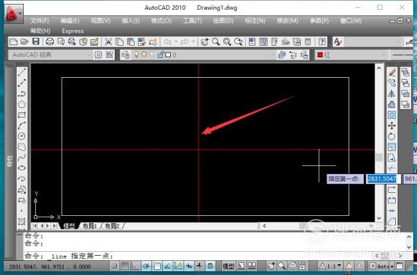Toggle Polar Tracking in status bar
The image size is (417, 275).
[146, 266]
